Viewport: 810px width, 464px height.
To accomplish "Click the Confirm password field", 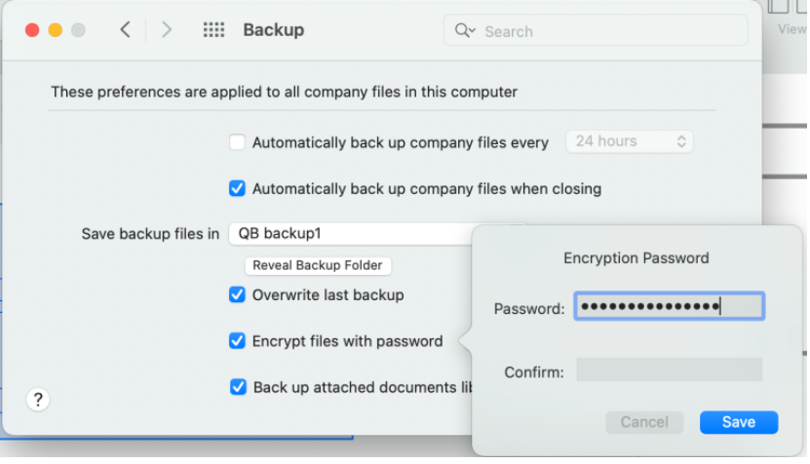I will point(669,370).
